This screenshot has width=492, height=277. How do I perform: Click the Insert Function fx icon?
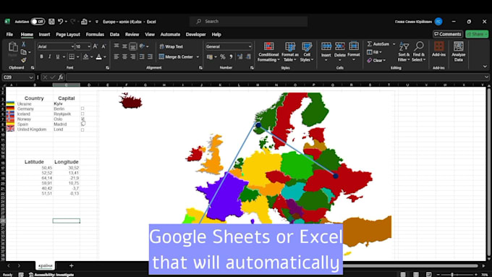coord(61,77)
